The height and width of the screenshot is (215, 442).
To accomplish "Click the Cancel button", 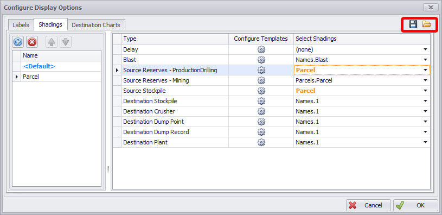I will [x=368, y=205].
